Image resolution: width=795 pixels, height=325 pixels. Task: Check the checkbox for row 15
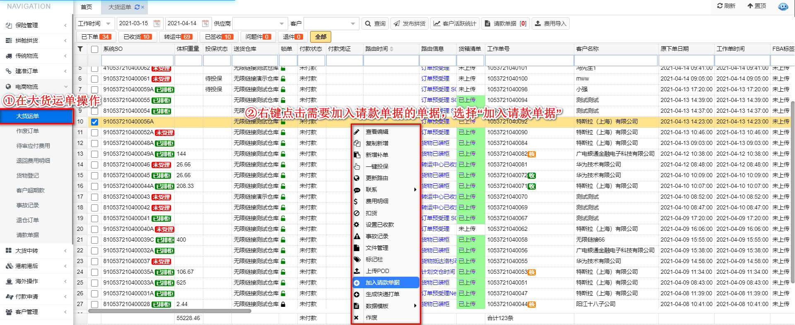click(x=94, y=176)
